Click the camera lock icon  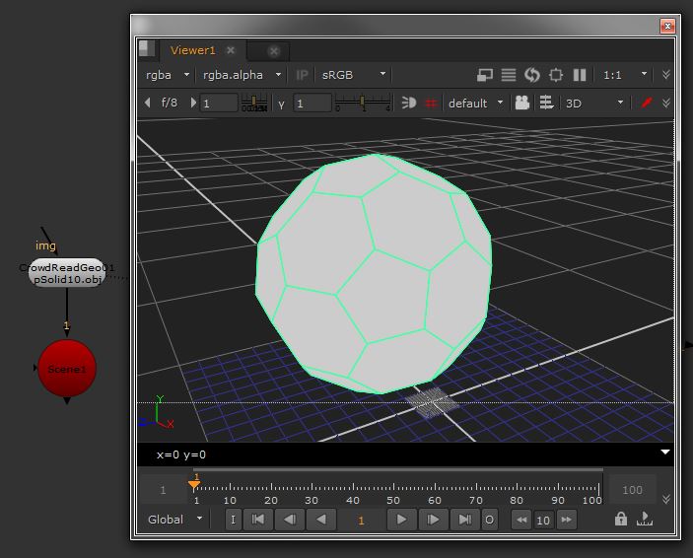[x=521, y=103]
